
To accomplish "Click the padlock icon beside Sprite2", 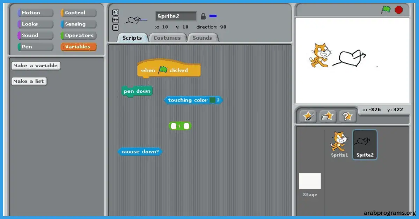I will tap(203, 16).
